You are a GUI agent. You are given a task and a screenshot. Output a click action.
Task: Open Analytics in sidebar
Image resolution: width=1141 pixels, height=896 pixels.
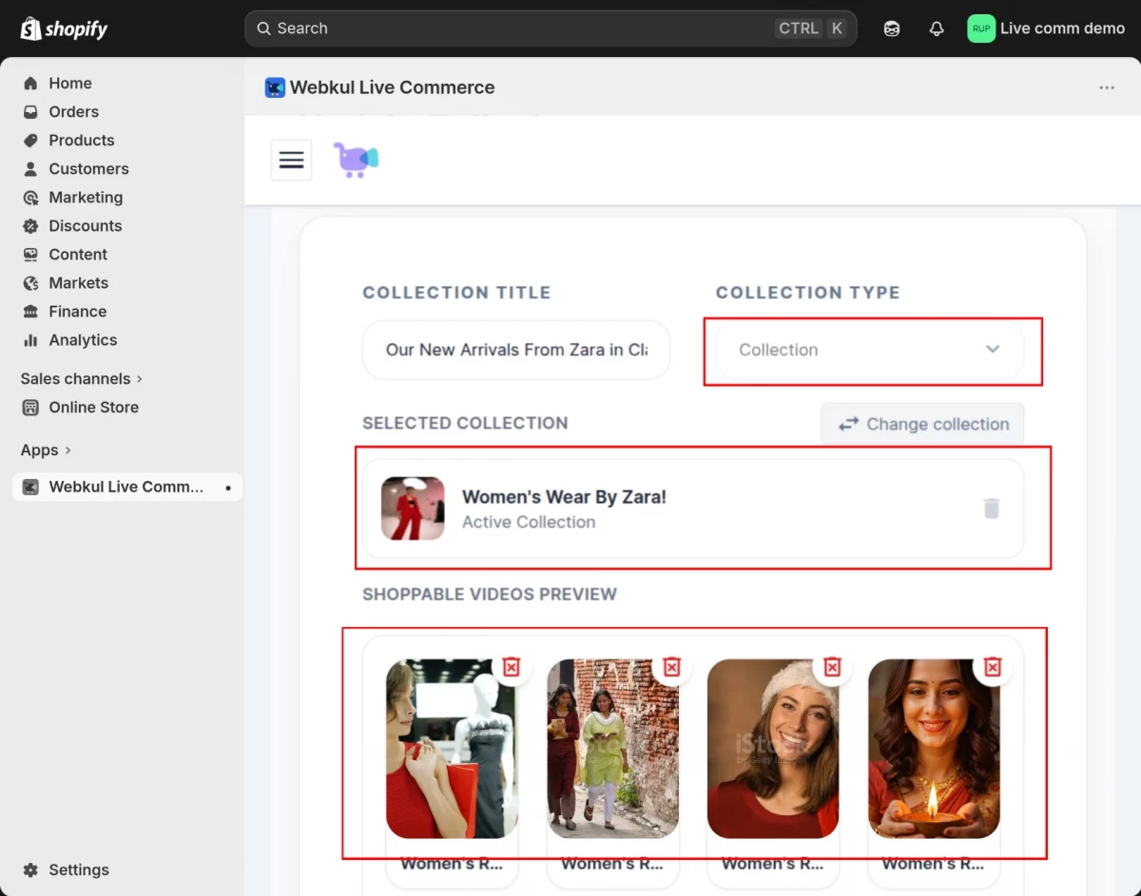[x=83, y=339]
